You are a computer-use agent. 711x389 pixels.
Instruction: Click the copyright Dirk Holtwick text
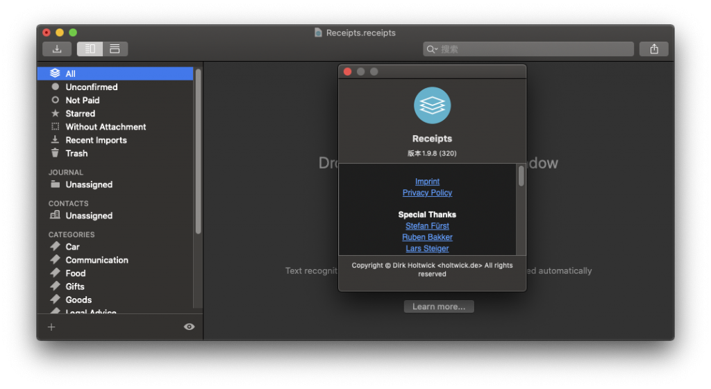point(432,270)
